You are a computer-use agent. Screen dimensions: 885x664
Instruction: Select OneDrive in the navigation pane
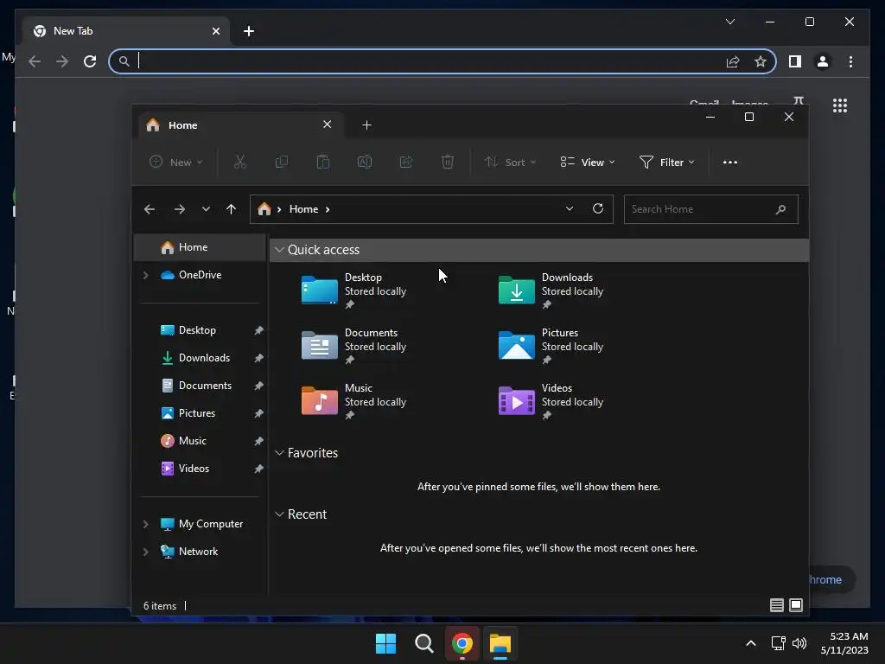(200, 275)
